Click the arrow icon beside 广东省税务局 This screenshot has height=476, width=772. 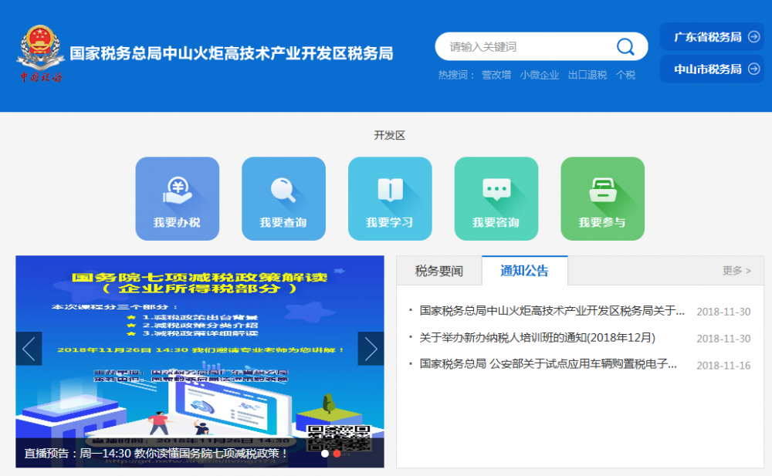(x=753, y=36)
